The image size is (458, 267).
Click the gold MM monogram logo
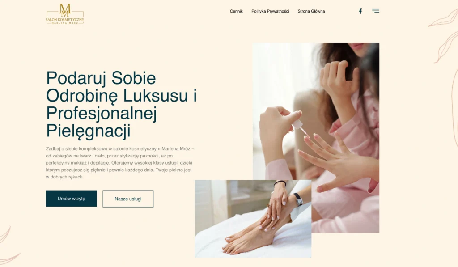pyautogui.click(x=65, y=10)
